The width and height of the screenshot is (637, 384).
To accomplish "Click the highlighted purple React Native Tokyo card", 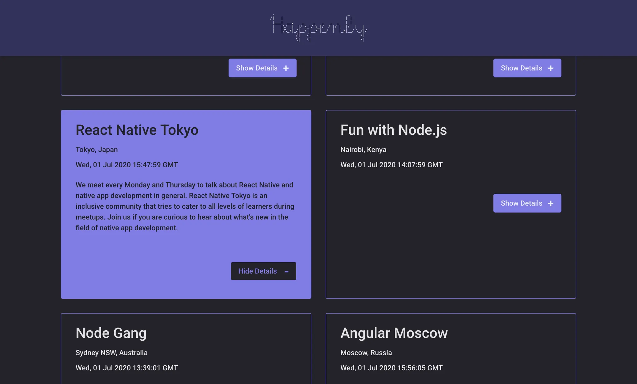I will click(x=186, y=204).
